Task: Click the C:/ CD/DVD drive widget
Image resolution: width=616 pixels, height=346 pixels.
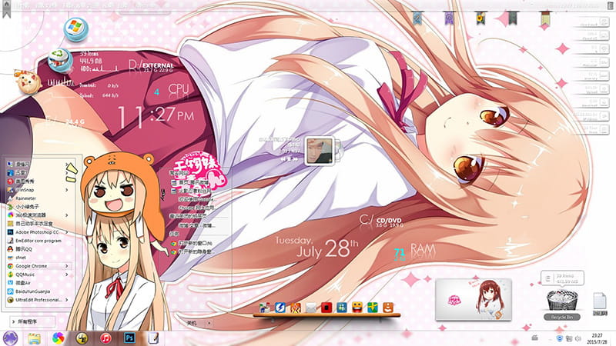Action: click(381, 221)
